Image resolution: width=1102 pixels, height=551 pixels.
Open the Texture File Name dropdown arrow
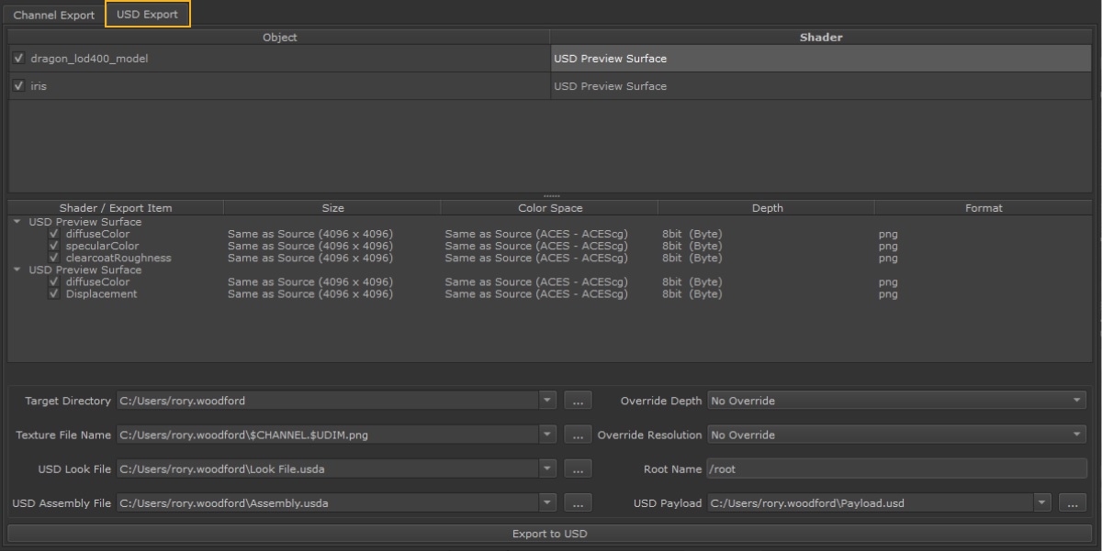click(547, 435)
